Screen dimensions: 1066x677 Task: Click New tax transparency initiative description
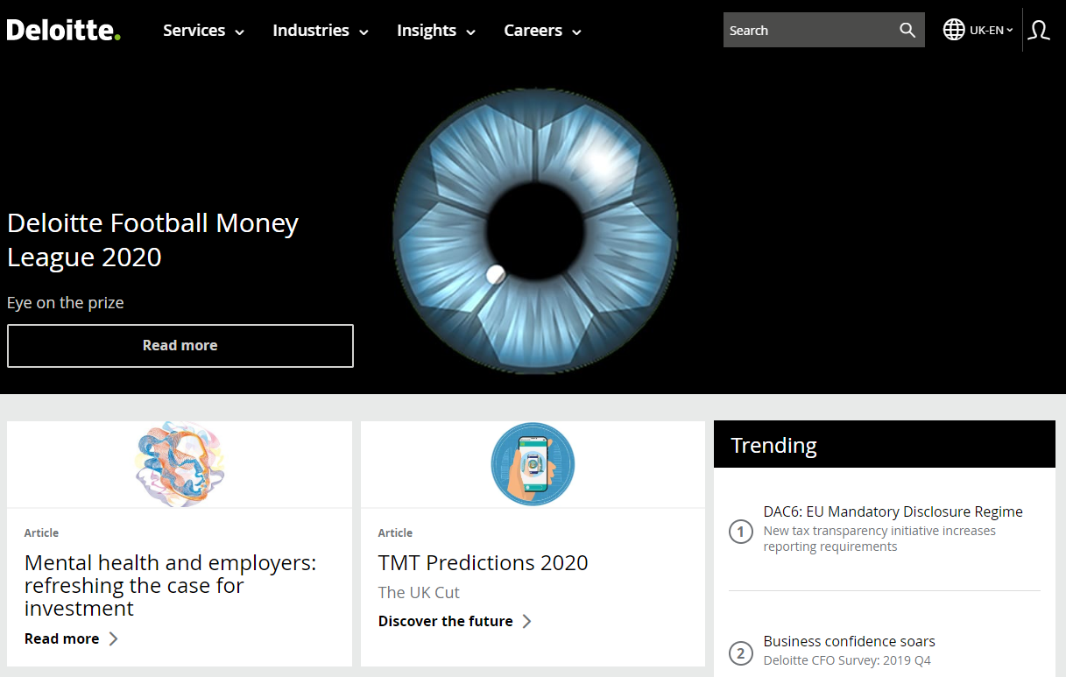[x=879, y=539]
